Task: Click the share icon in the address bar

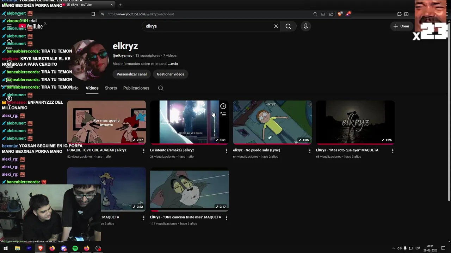Action: (331, 14)
